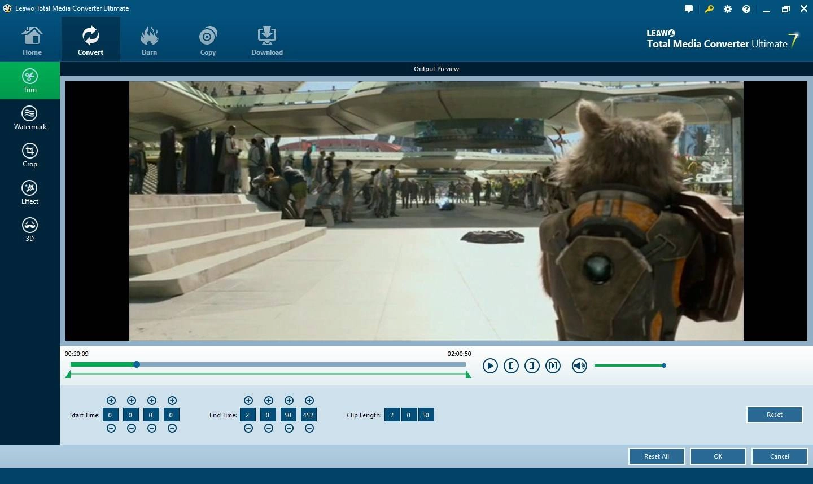Viewport: 813px width, 484px height.
Task: Confirm edits with OK button
Action: 718,456
